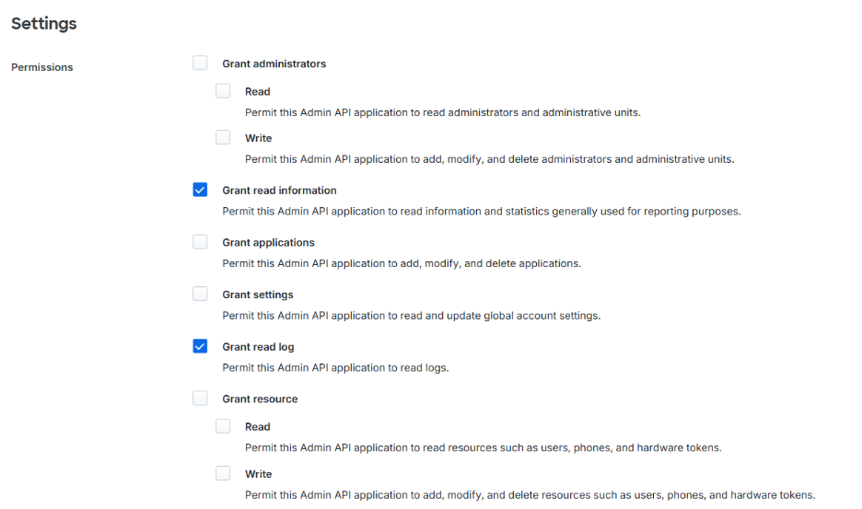Uncheck the Grant read information checkbox
Viewport: 862px width, 509px height.
pos(200,190)
